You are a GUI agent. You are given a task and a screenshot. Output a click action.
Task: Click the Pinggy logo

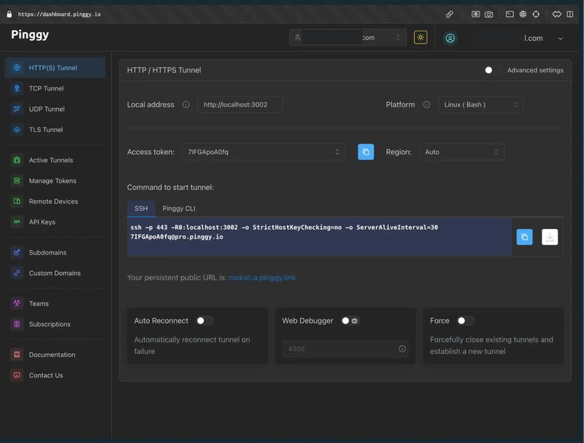tap(30, 34)
